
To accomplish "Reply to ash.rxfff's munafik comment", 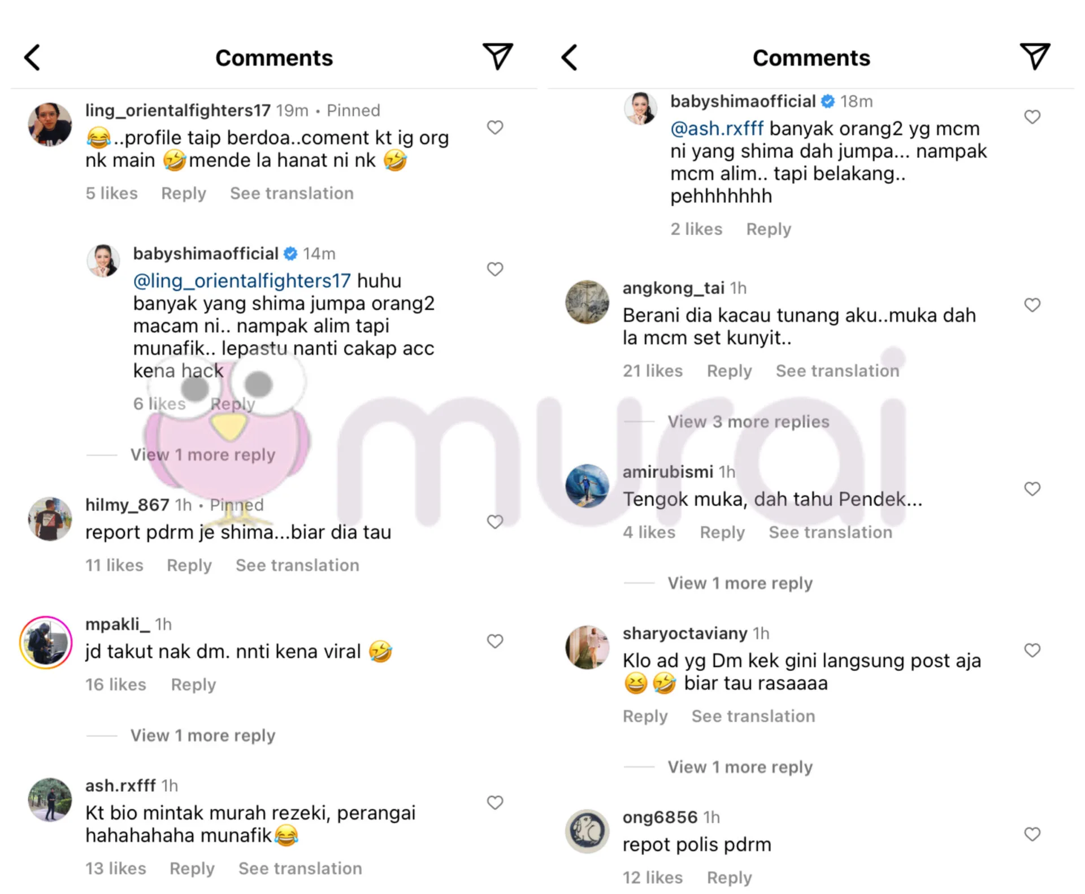I will 192,869.
